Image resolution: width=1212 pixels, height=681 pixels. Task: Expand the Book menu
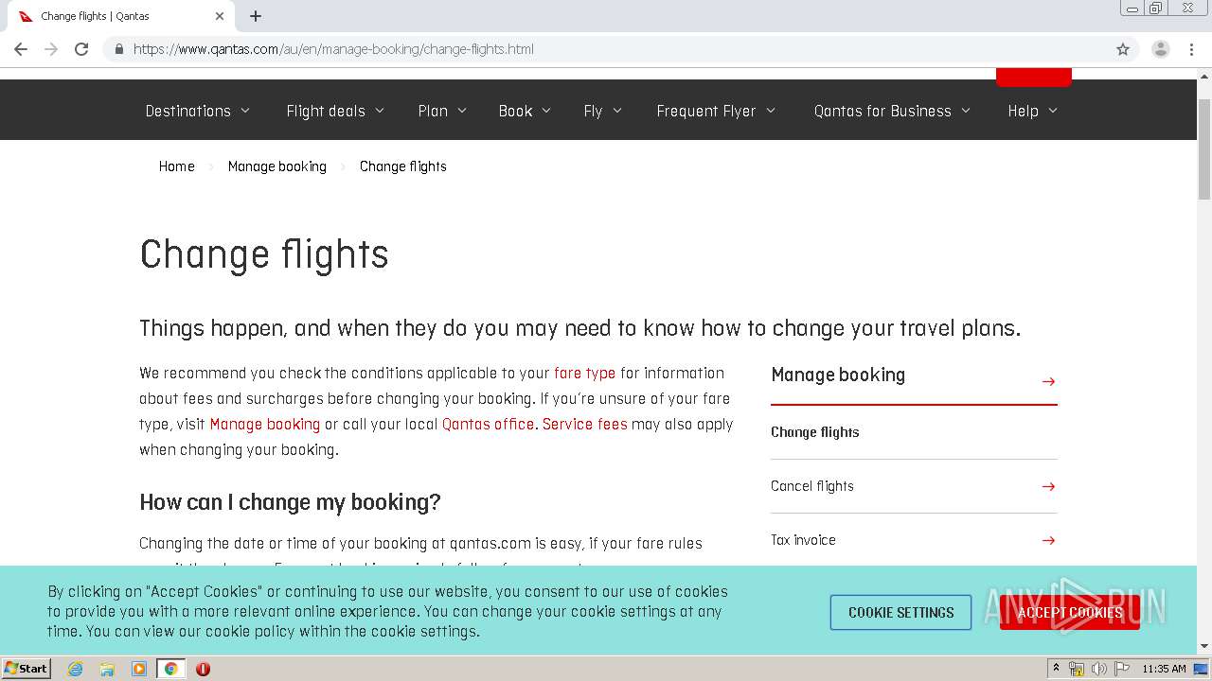[x=525, y=111]
